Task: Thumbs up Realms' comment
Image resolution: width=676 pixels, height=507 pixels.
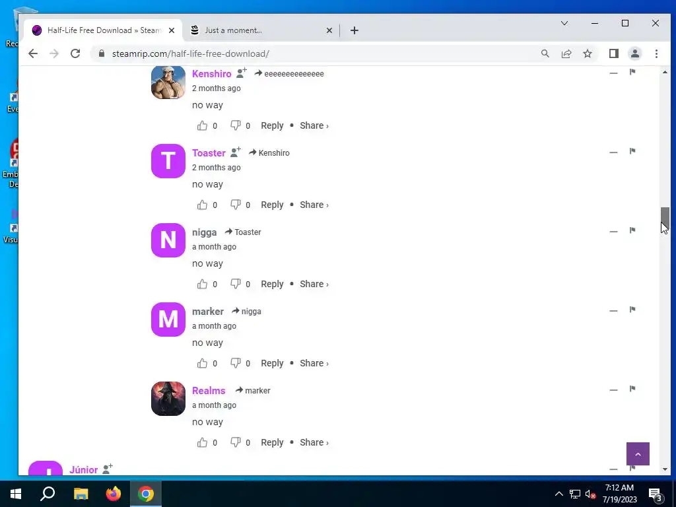Action: [202, 442]
